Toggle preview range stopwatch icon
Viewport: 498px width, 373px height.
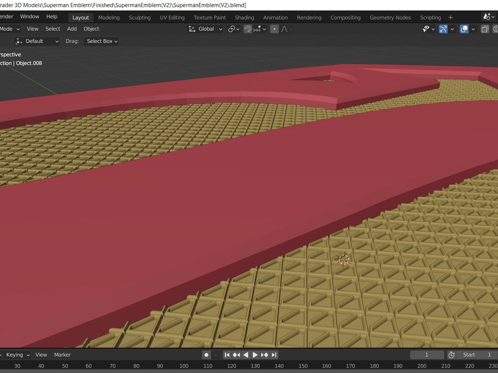(451, 355)
